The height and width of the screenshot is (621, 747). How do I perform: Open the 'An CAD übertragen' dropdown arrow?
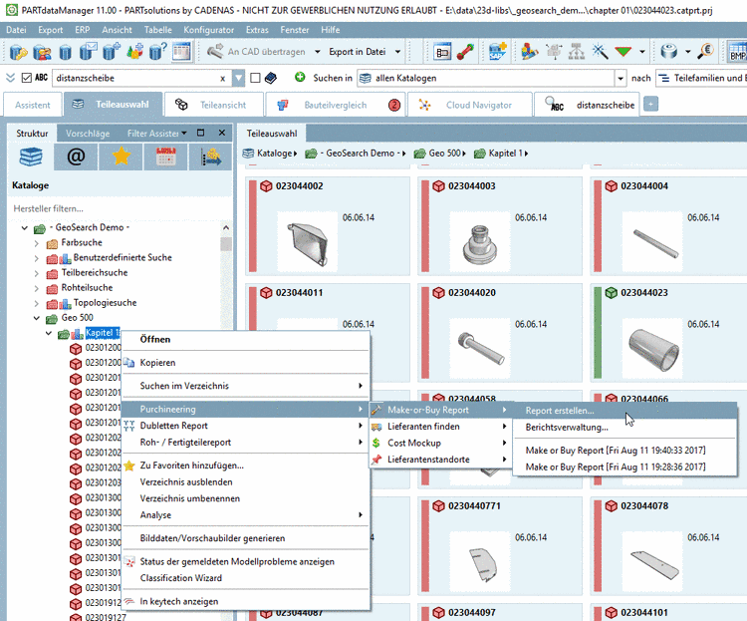click(x=318, y=52)
